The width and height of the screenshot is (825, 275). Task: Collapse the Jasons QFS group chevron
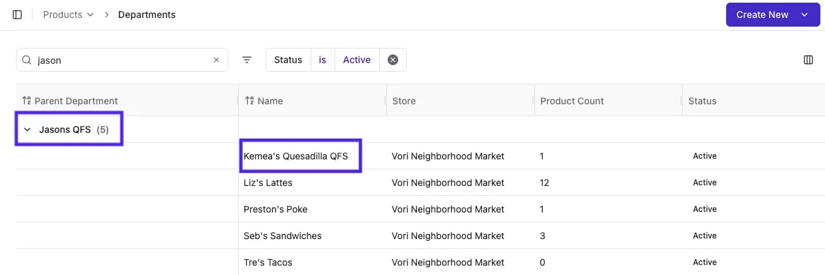27,130
